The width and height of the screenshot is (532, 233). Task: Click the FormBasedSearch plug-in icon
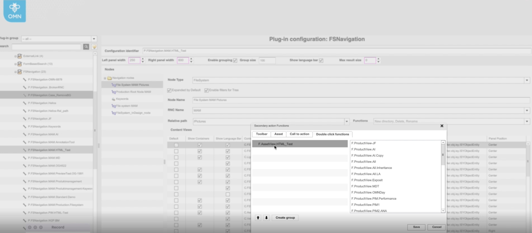(20, 64)
